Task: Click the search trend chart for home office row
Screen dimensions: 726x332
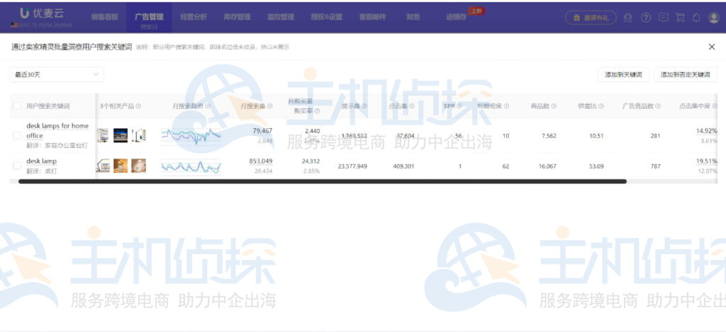Action: pyautogui.click(x=191, y=135)
